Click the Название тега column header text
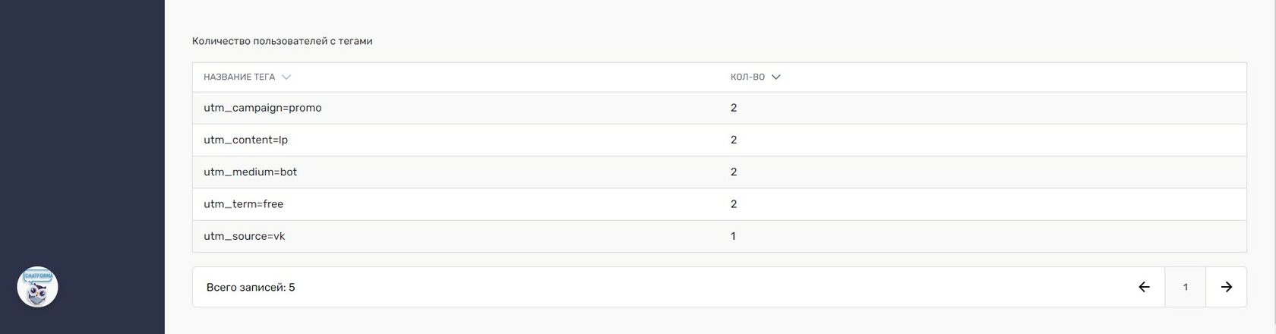Image resolution: width=1276 pixels, height=334 pixels. point(239,77)
